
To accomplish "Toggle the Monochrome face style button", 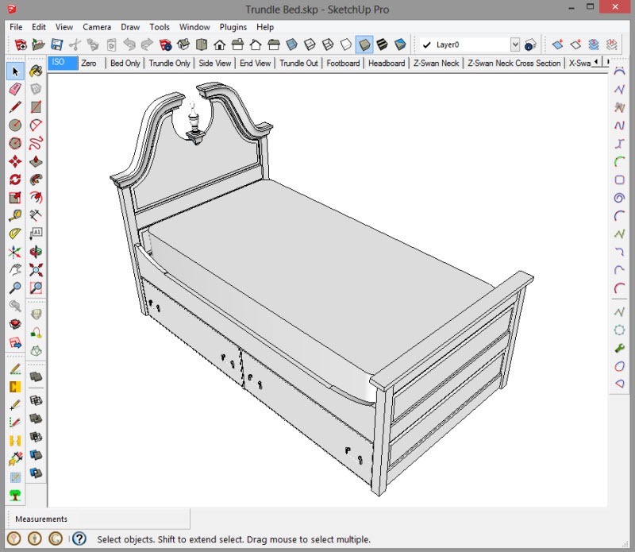I will [x=400, y=44].
